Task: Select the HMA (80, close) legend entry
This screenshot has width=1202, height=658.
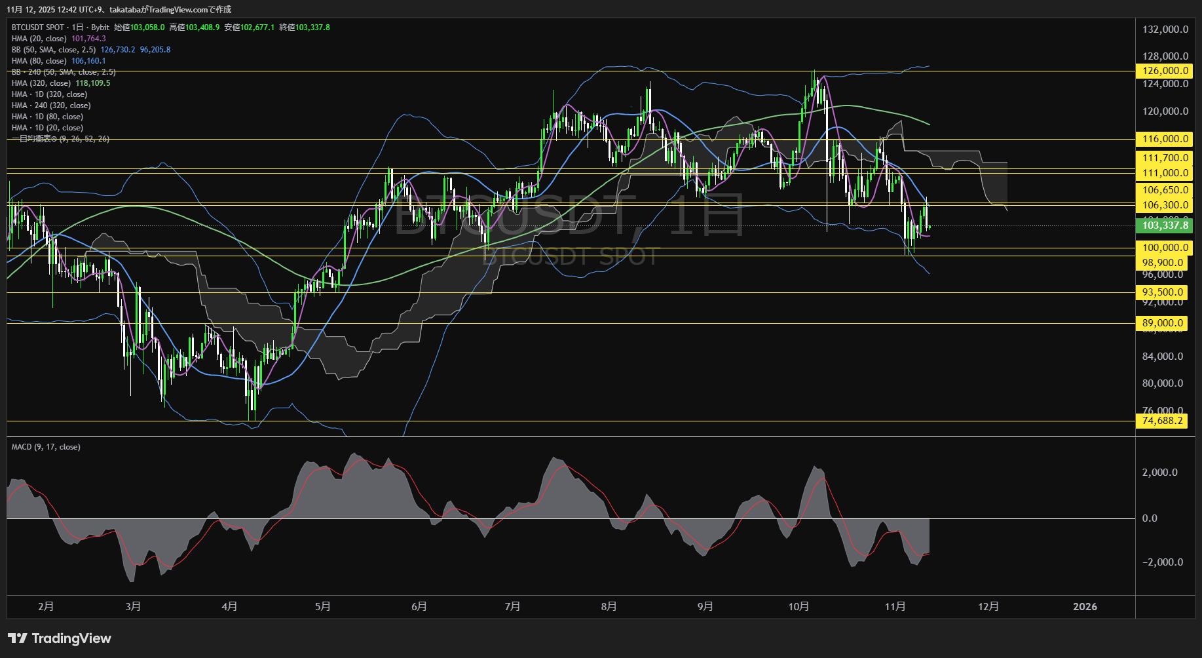Action: pyautogui.click(x=39, y=61)
